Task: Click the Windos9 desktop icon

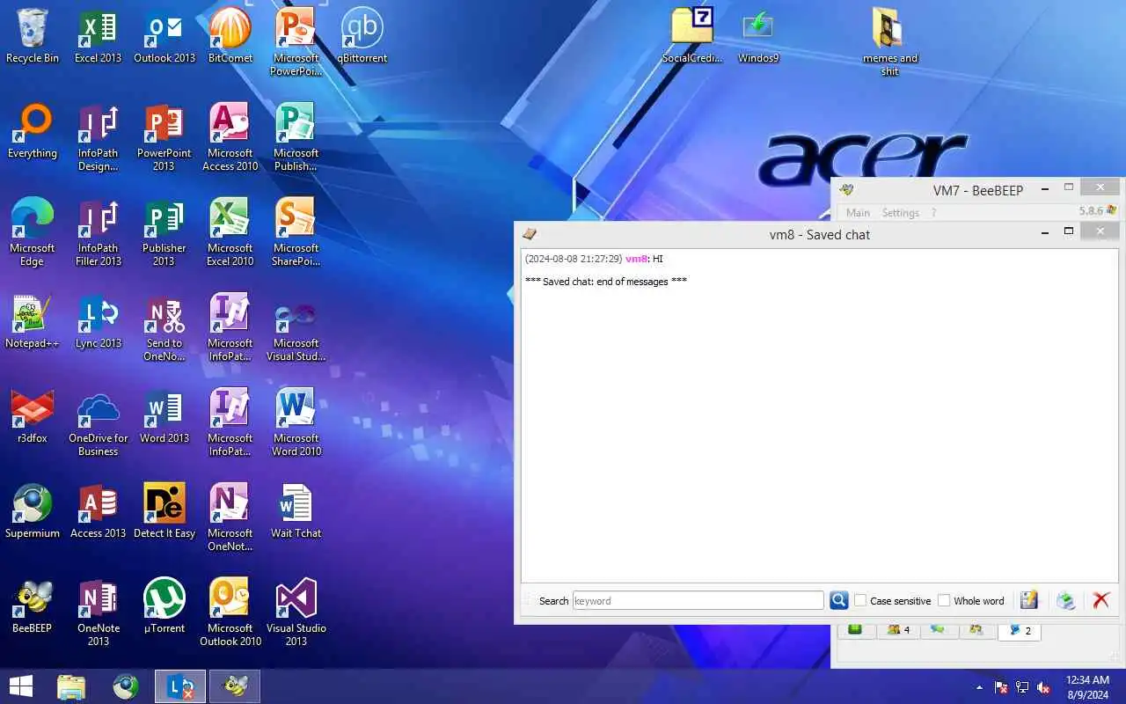Action: (758, 36)
